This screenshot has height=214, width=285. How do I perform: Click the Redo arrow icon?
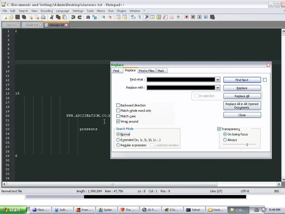pyautogui.click(x=80, y=17)
